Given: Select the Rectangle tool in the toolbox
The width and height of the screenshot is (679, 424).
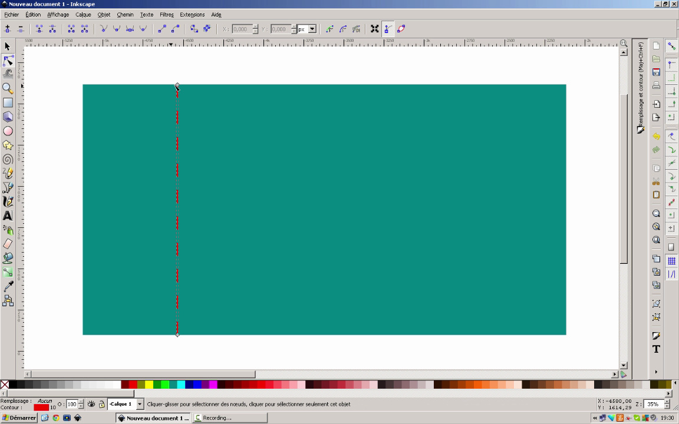Looking at the screenshot, I should [8, 102].
